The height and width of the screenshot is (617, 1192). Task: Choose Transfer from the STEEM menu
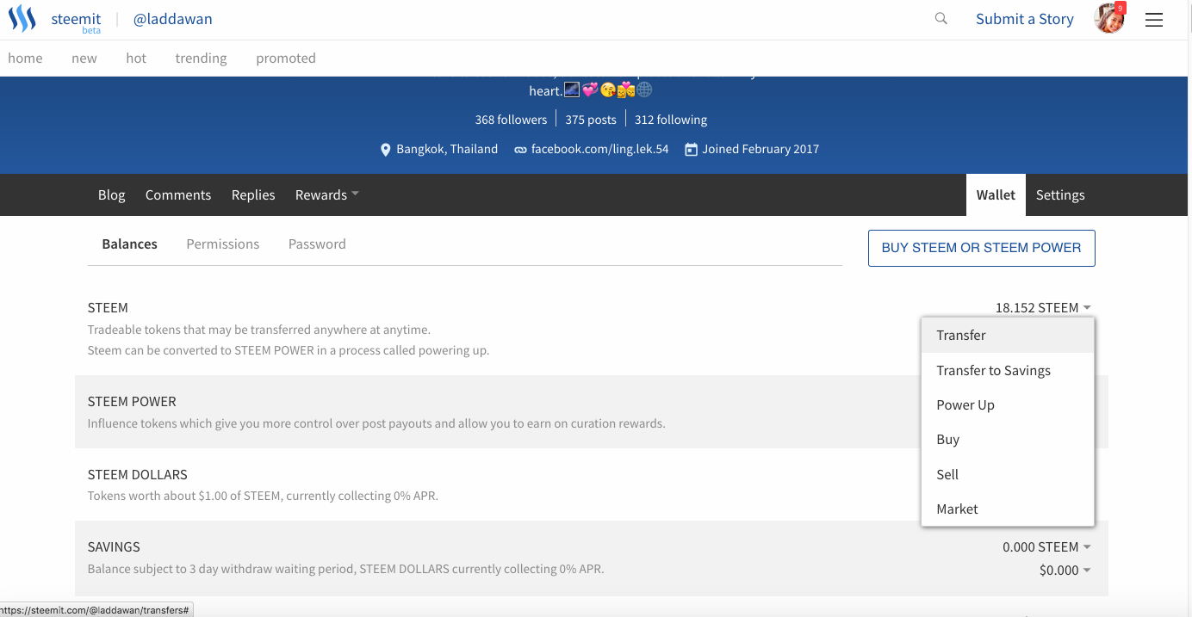(1008, 335)
